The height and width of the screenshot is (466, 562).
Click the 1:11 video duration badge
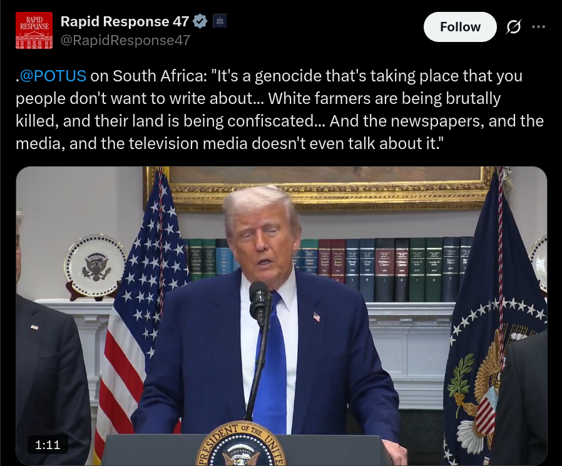pos(48,445)
